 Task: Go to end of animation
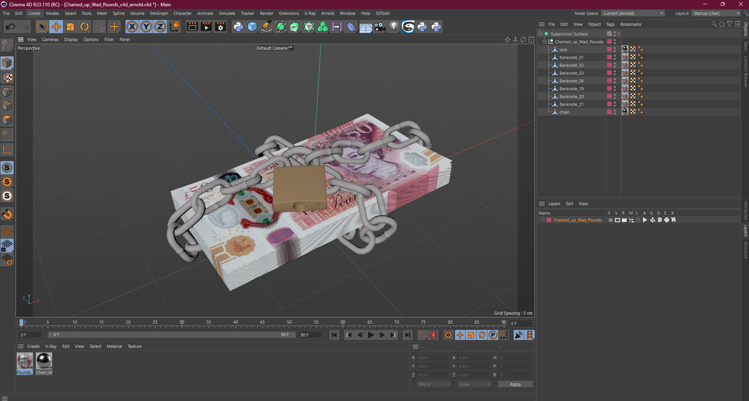(x=407, y=335)
